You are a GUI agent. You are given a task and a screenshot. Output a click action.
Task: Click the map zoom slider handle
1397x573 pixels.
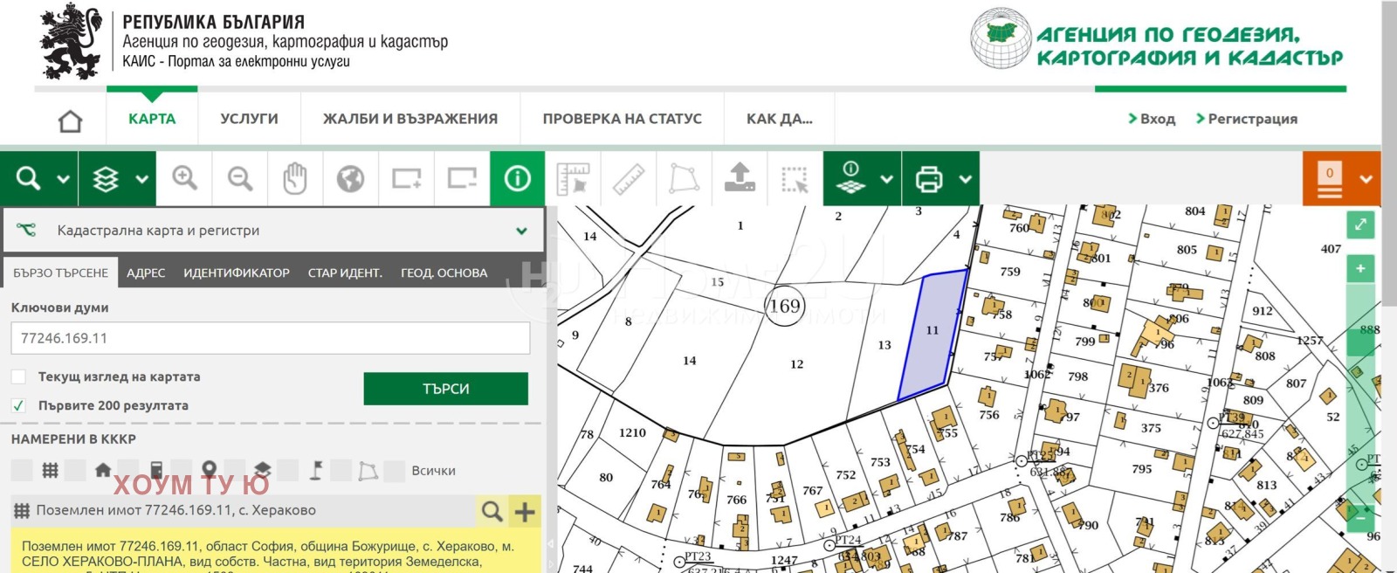pos(1360,341)
